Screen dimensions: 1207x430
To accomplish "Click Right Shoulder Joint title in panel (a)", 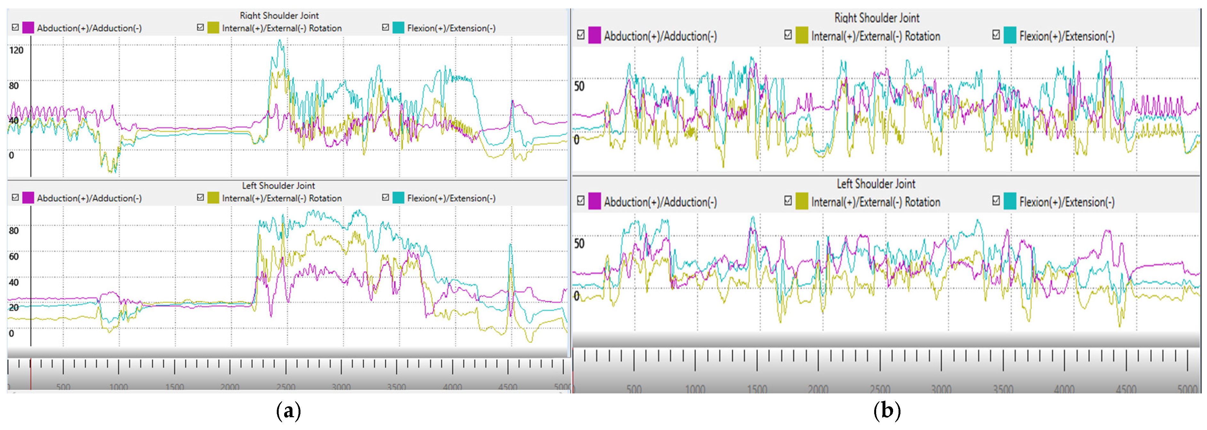I will 279,15.
